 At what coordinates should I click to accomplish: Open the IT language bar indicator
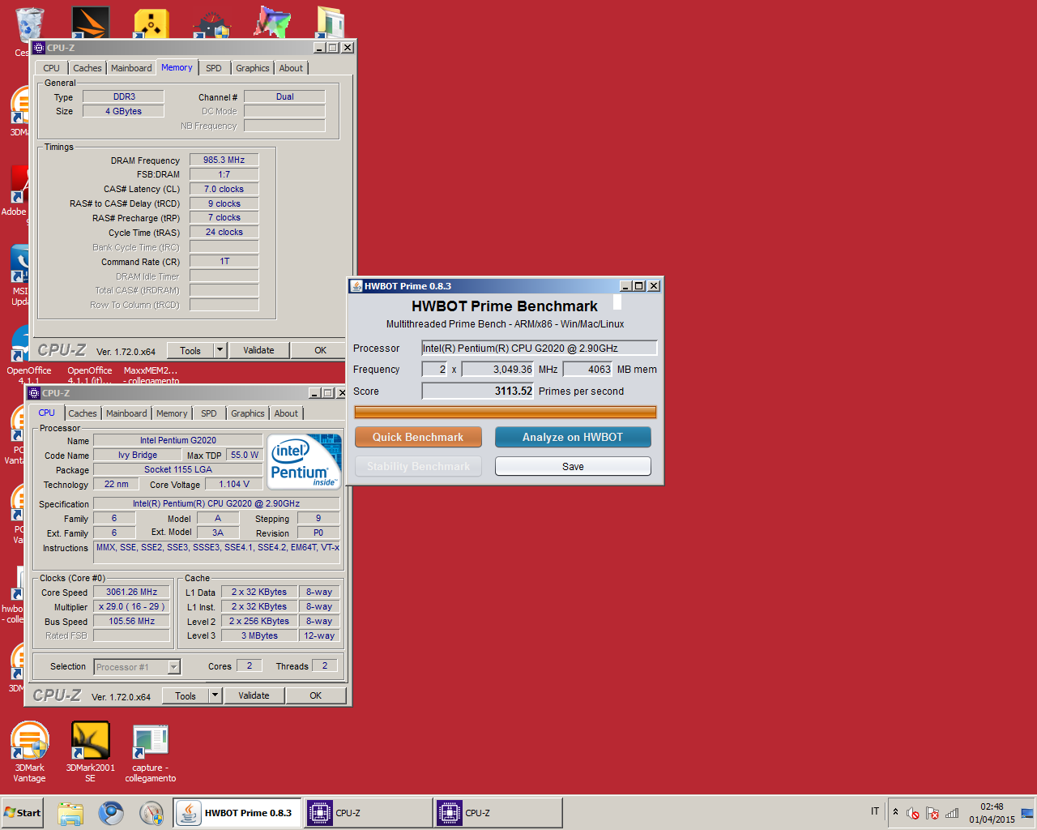(875, 811)
